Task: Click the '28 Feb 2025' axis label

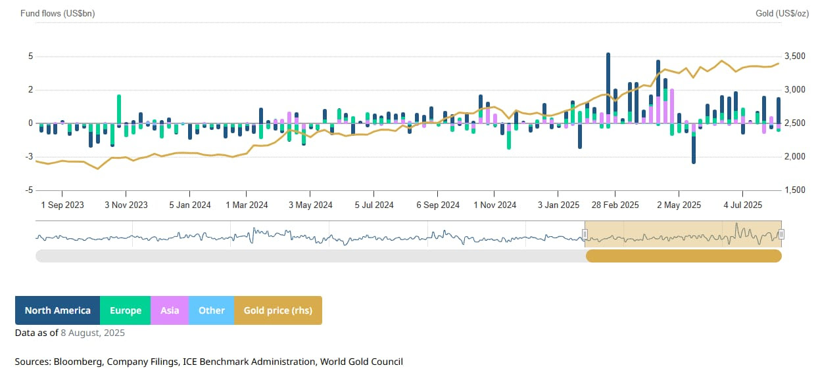Action: tap(615, 205)
